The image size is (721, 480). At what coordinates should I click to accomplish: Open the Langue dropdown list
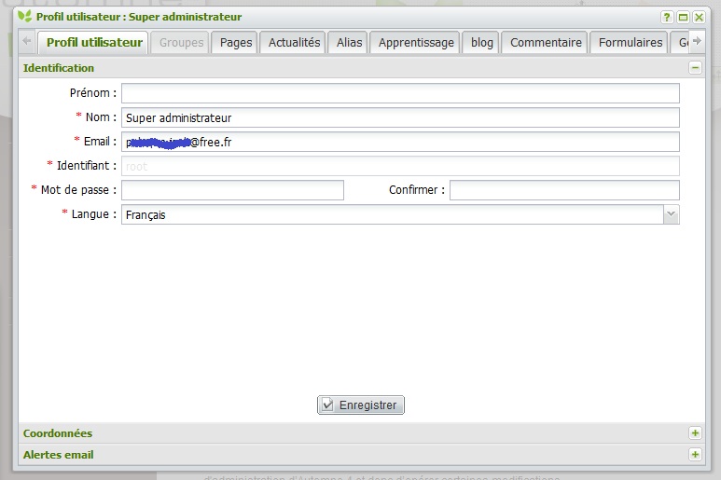(x=671, y=214)
